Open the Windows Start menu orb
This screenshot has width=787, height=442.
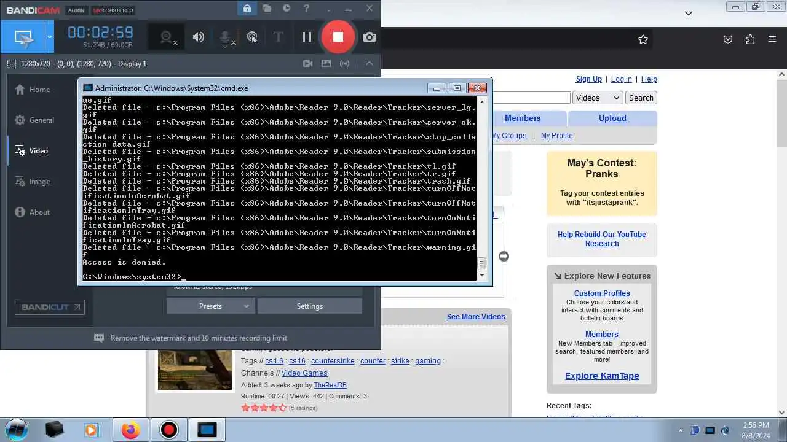click(x=17, y=430)
